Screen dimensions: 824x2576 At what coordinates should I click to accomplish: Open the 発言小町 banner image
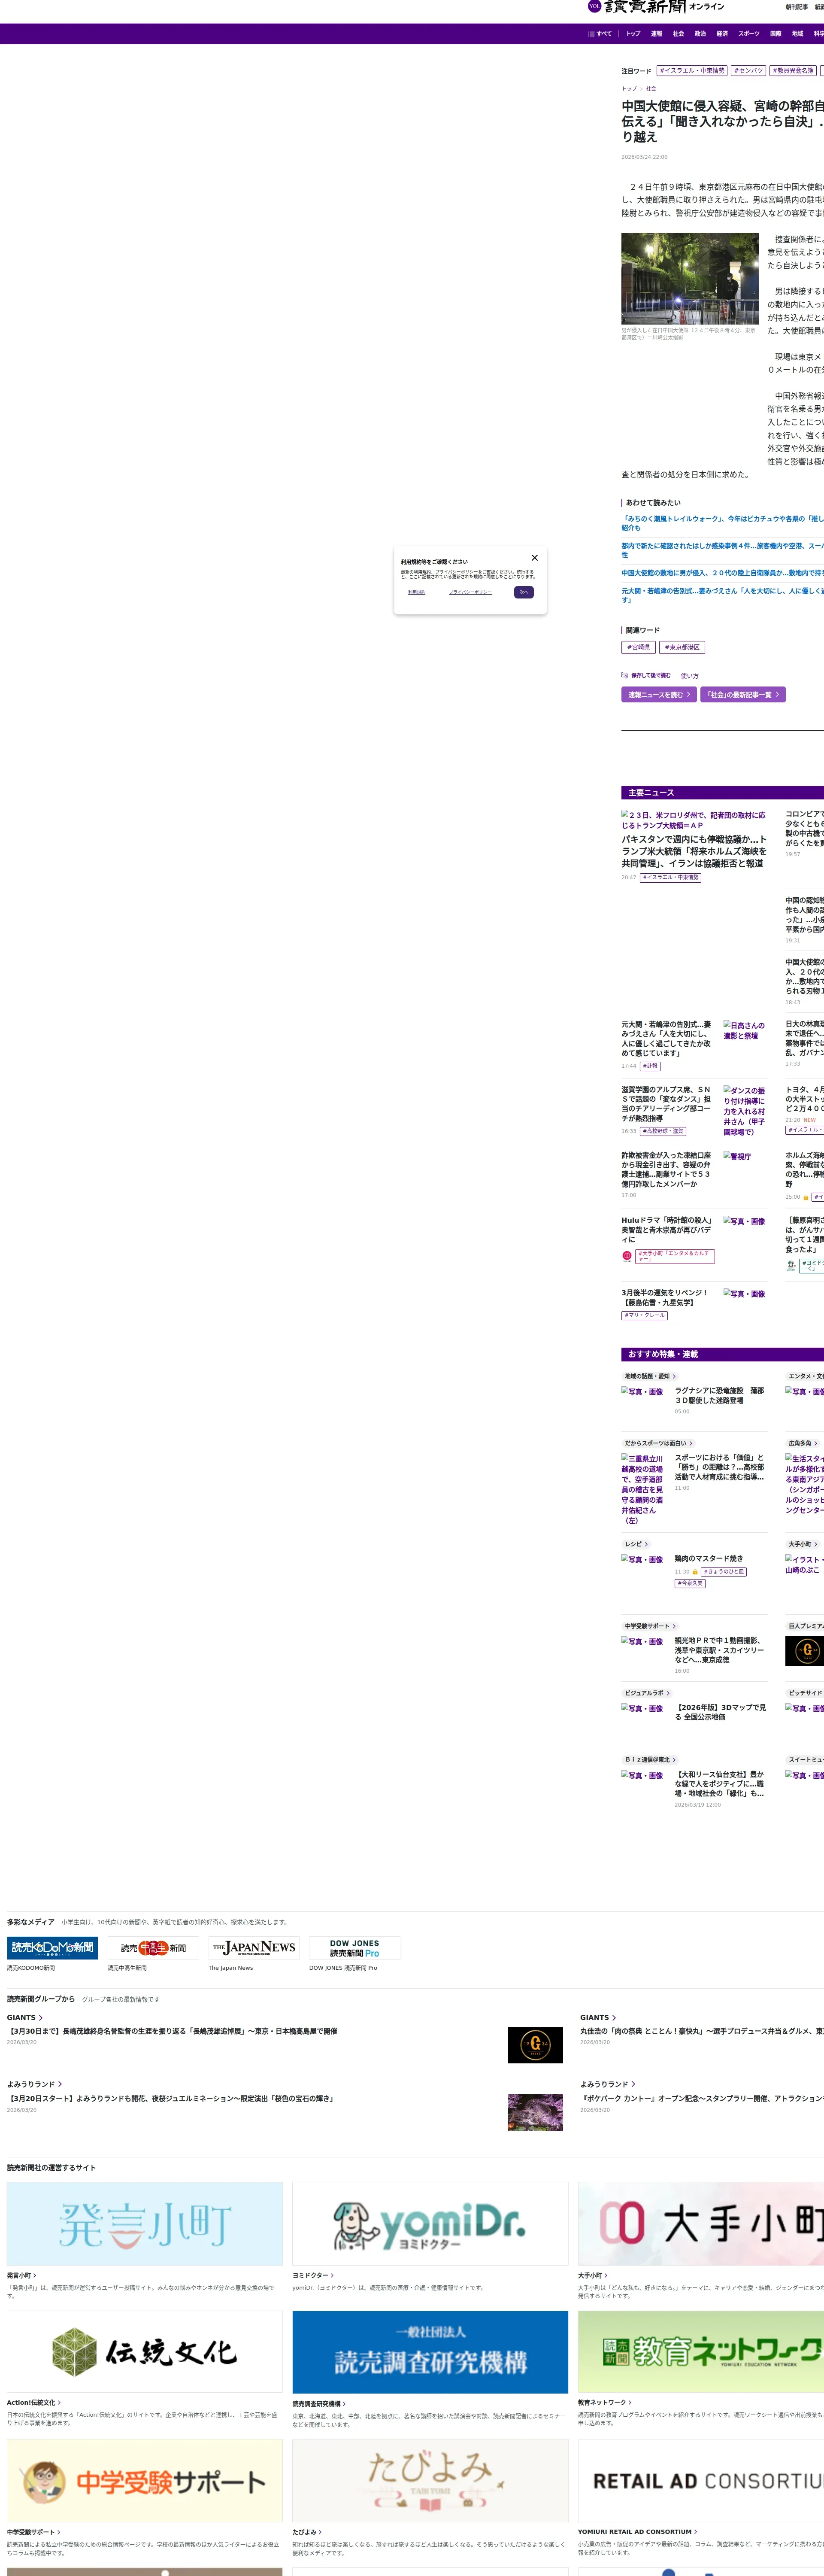point(145,2224)
